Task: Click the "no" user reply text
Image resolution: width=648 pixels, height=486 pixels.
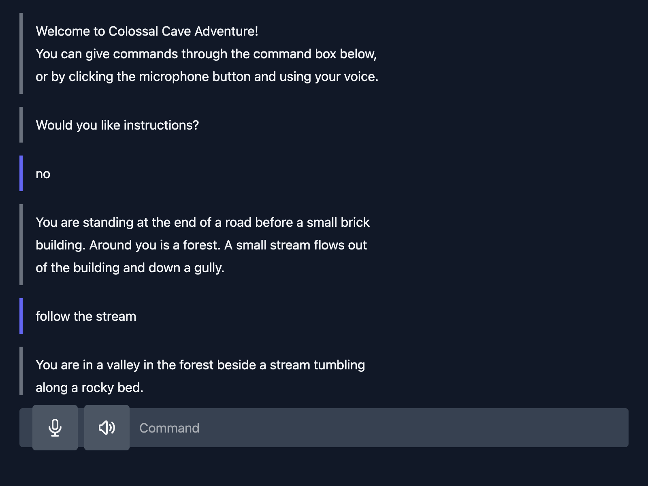Action: click(43, 174)
